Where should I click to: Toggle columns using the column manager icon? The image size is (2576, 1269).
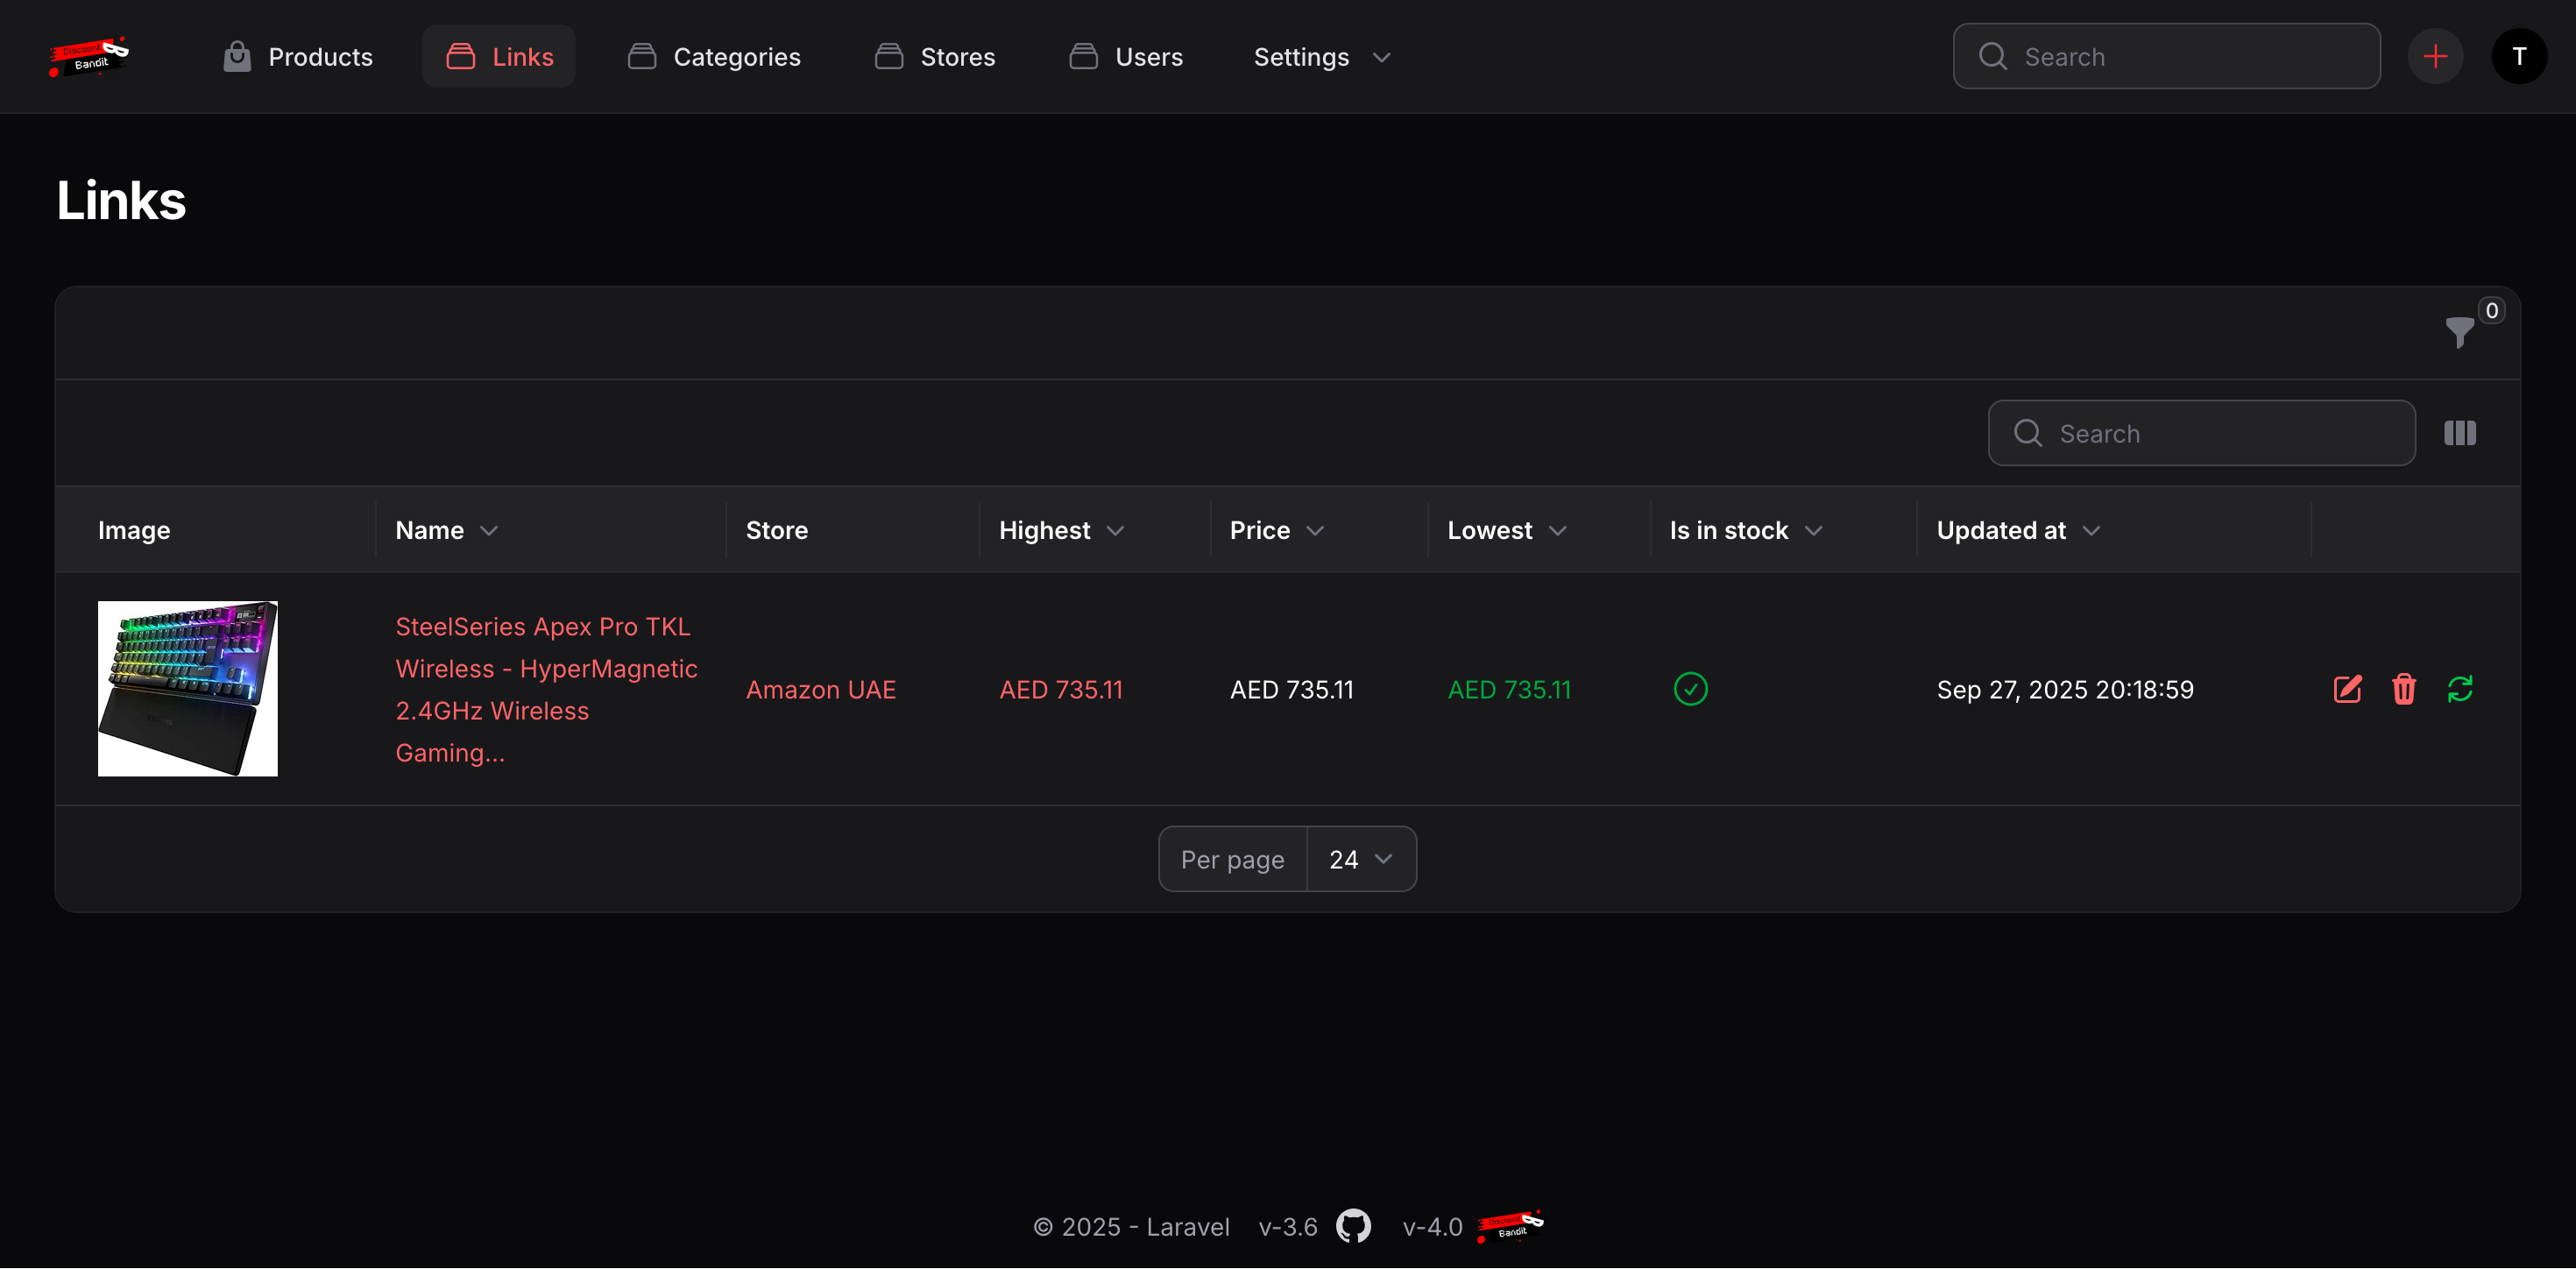(x=2460, y=433)
